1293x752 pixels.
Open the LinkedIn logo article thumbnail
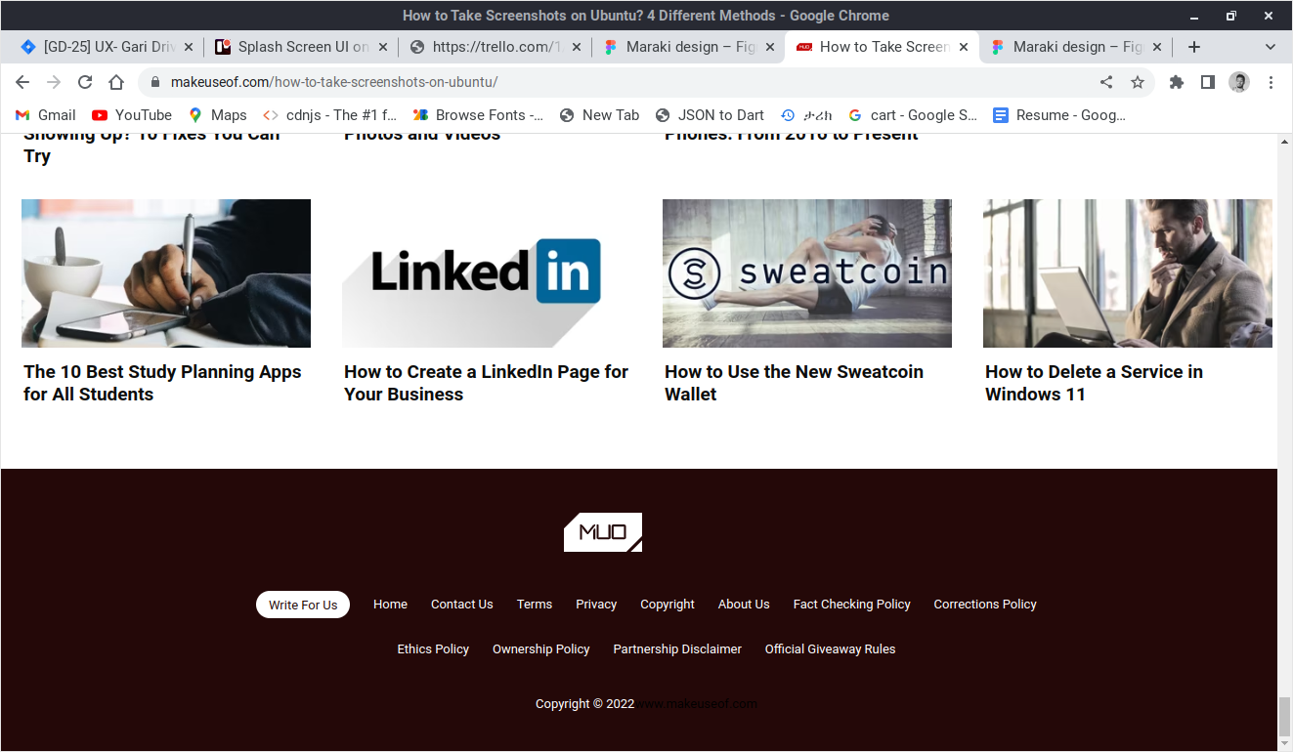[x=487, y=273]
